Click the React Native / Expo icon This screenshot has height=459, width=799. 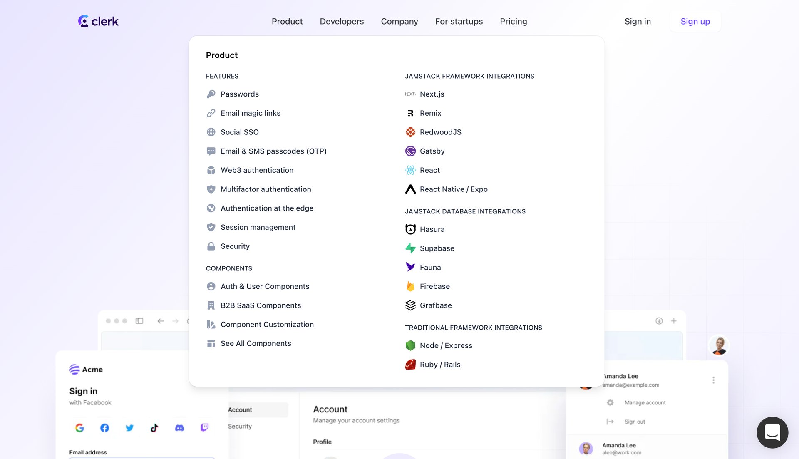point(410,189)
